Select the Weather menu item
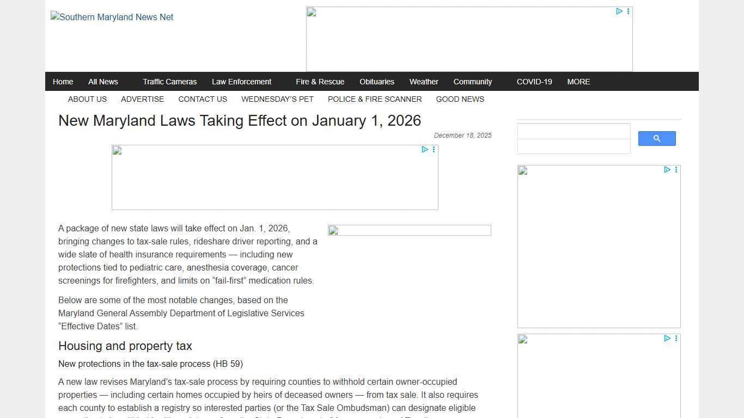This screenshot has width=744, height=418. pyautogui.click(x=423, y=82)
